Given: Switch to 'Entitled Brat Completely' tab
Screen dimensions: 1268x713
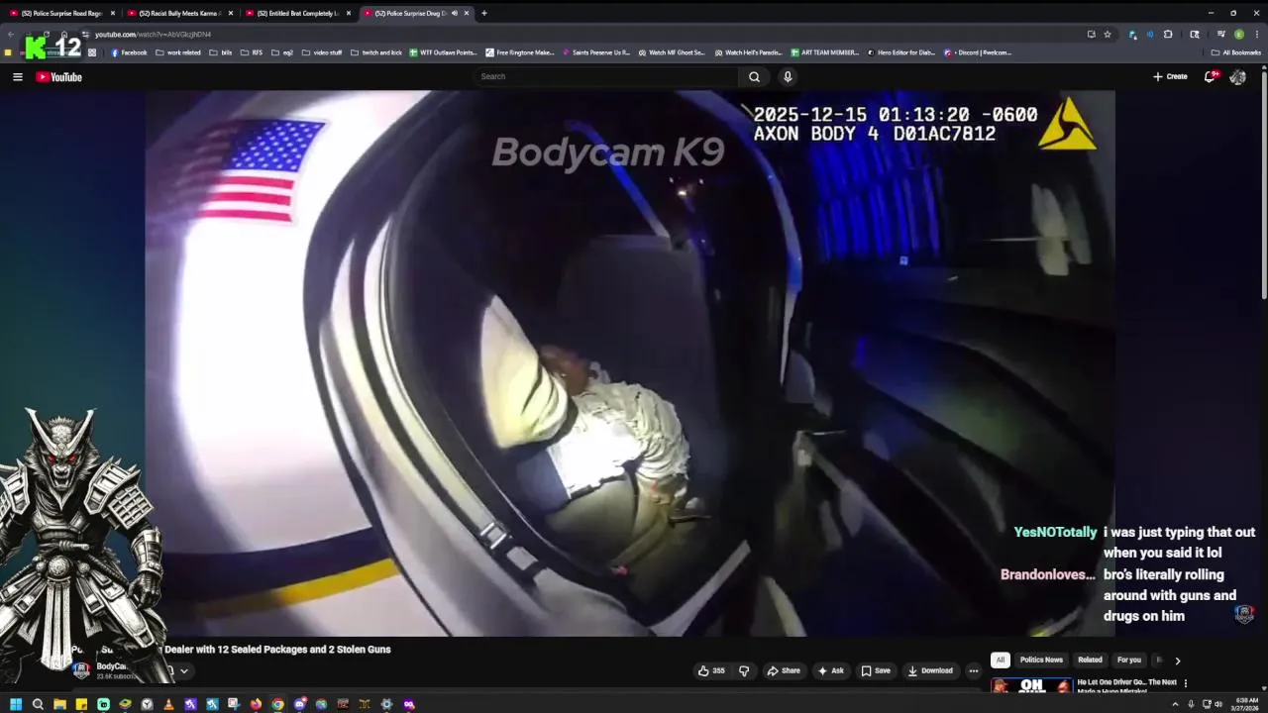Looking at the screenshot, I should pos(296,13).
